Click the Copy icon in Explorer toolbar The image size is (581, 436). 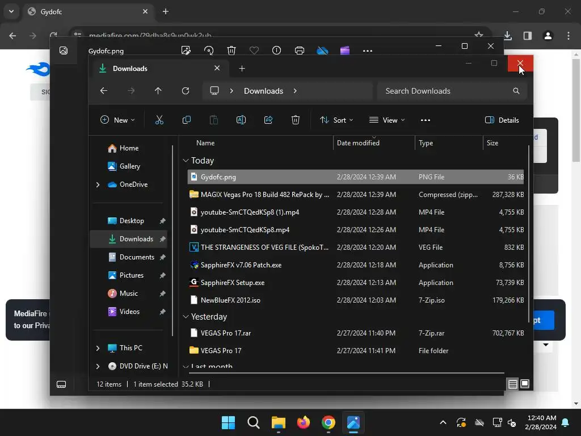[186, 120]
